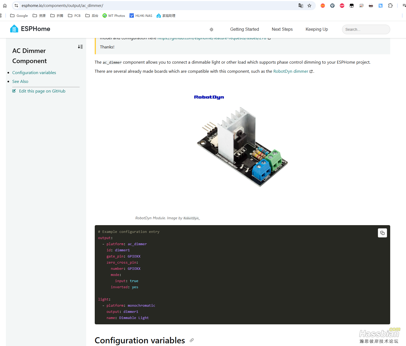This screenshot has width=406, height=346.
Task: Open the browser extensions puzzle icon
Action: (390, 6)
